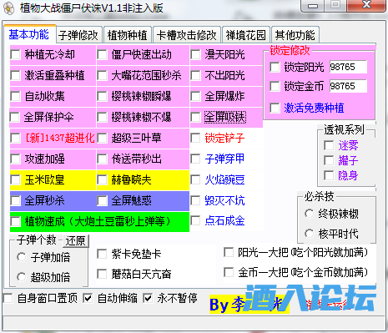Check the 迷雾 see-through option
The width and height of the screenshot is (388, 333).
coord(329,145)
